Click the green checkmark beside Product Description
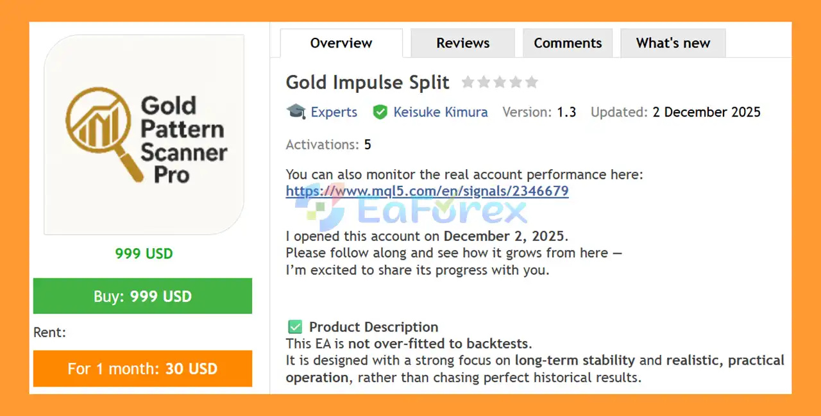Image resolution: width=821 pixels, height=416 pixels. [295, 327]
